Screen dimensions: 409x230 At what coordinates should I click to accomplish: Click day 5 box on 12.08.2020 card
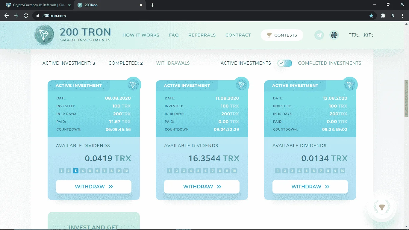pos(307,171)
